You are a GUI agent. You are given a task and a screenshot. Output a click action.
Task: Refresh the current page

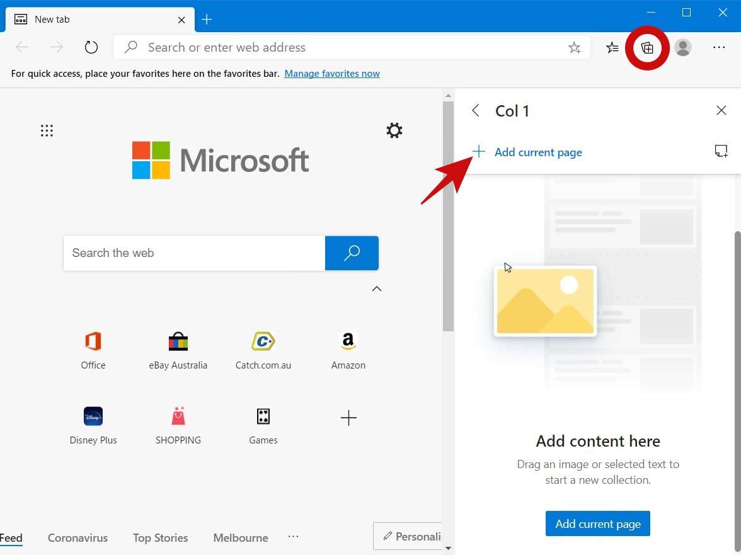tap(91, 47)
